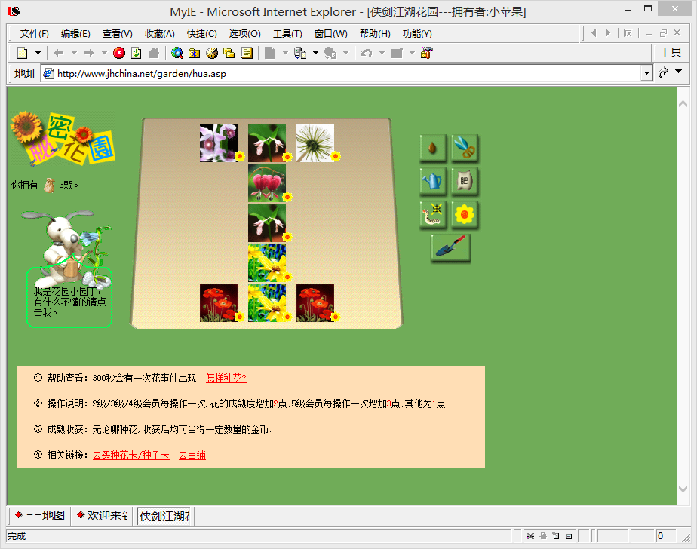Follow the 去买种花卡/种子卡 link
Viewport: 697px width, 549px height.
[x=130, y=455]
